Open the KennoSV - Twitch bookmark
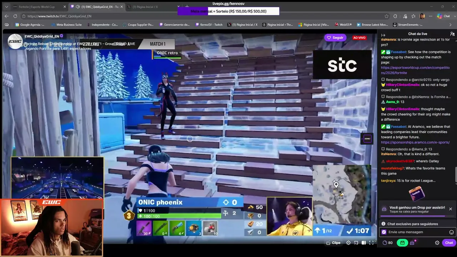Viewport: 457px width, 257px height. tap(209, 25)
